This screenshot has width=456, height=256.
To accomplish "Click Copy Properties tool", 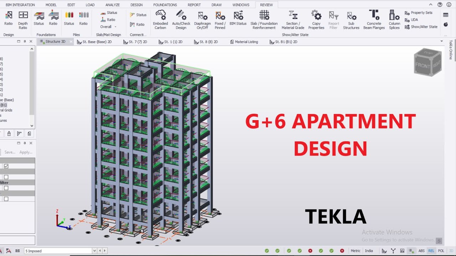I will coord(316,20).
